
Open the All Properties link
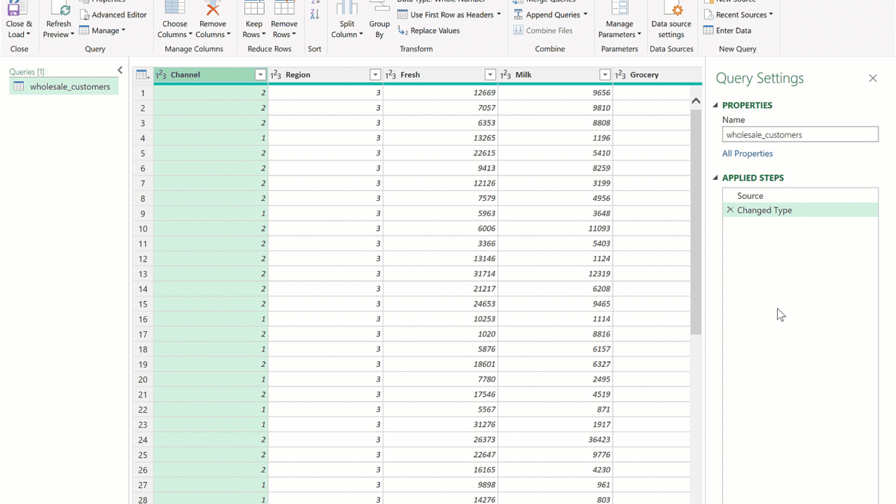point(747,153)
